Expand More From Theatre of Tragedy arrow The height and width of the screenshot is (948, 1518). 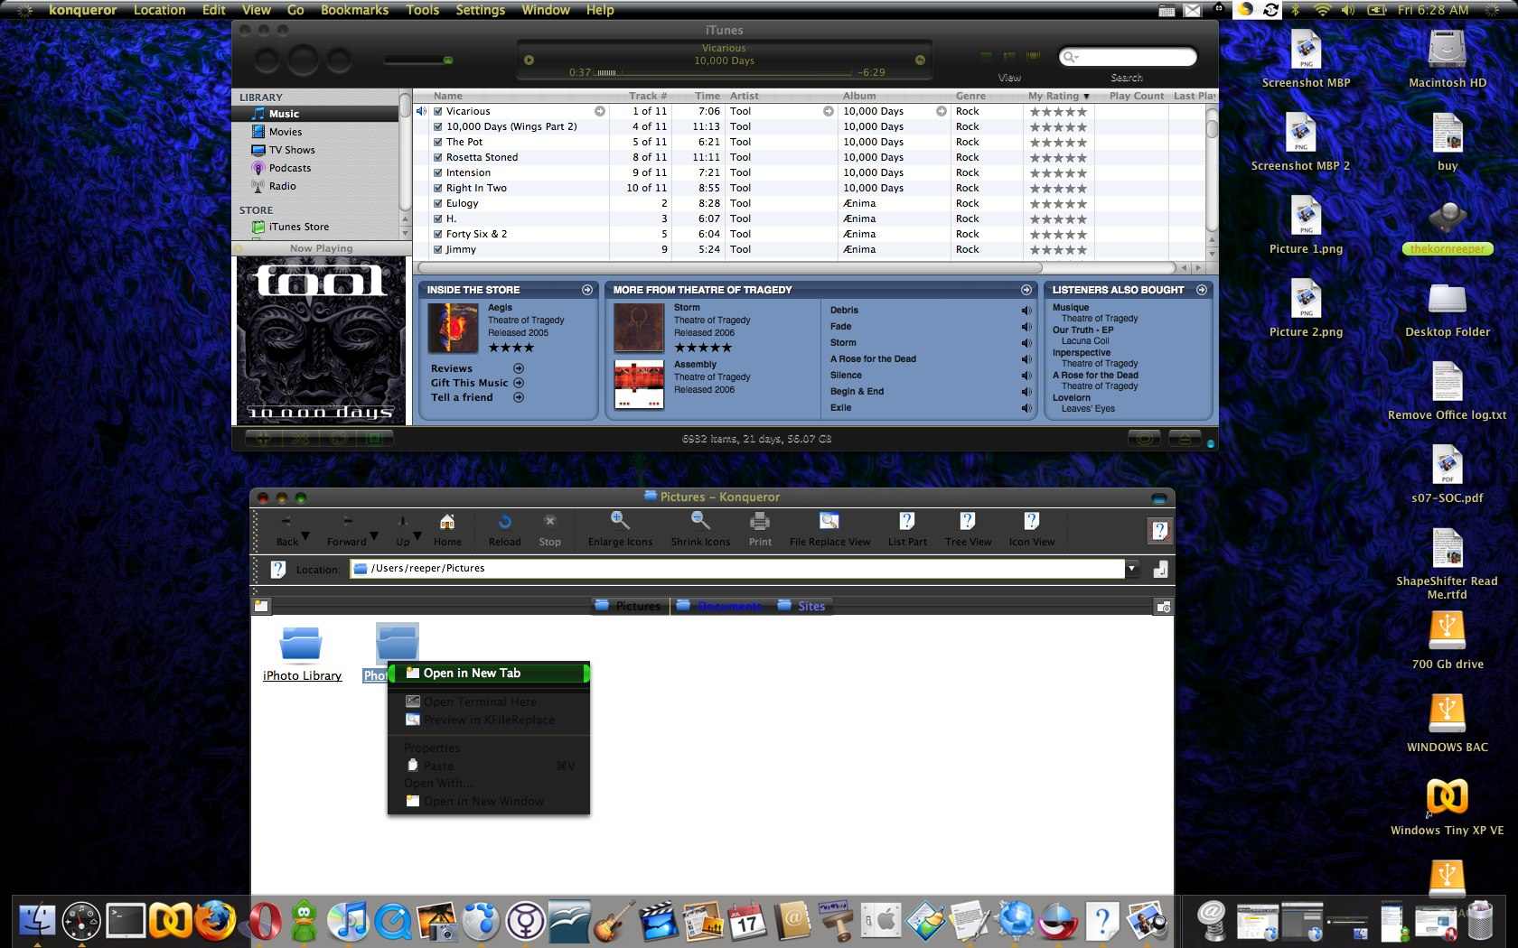click(1026, 290)
